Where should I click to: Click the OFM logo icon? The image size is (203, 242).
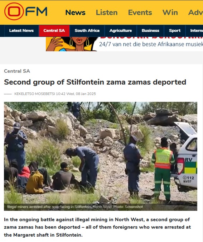[x=25, y=11]
